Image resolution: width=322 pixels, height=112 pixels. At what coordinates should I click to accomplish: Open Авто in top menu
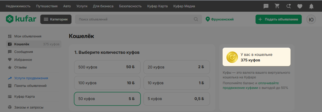[67, 6]
